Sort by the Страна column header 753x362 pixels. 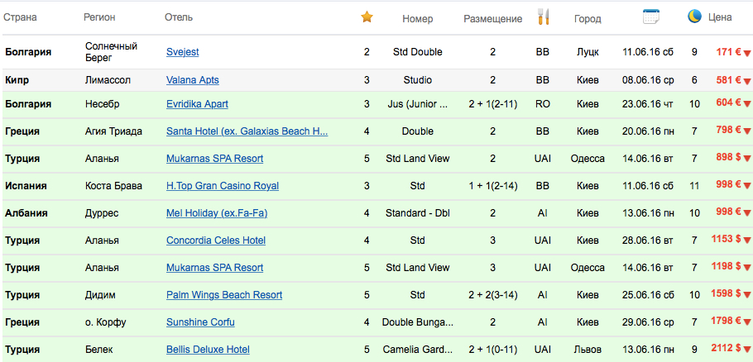point(22,17)
